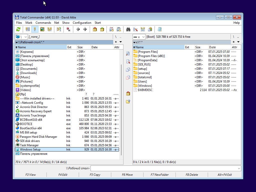Open left panel favorites asterisk button
Screen dimensions: 256x192
[116, 42]
